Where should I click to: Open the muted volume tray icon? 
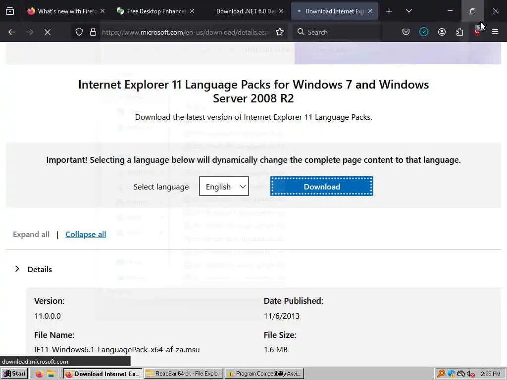(471, 374)
